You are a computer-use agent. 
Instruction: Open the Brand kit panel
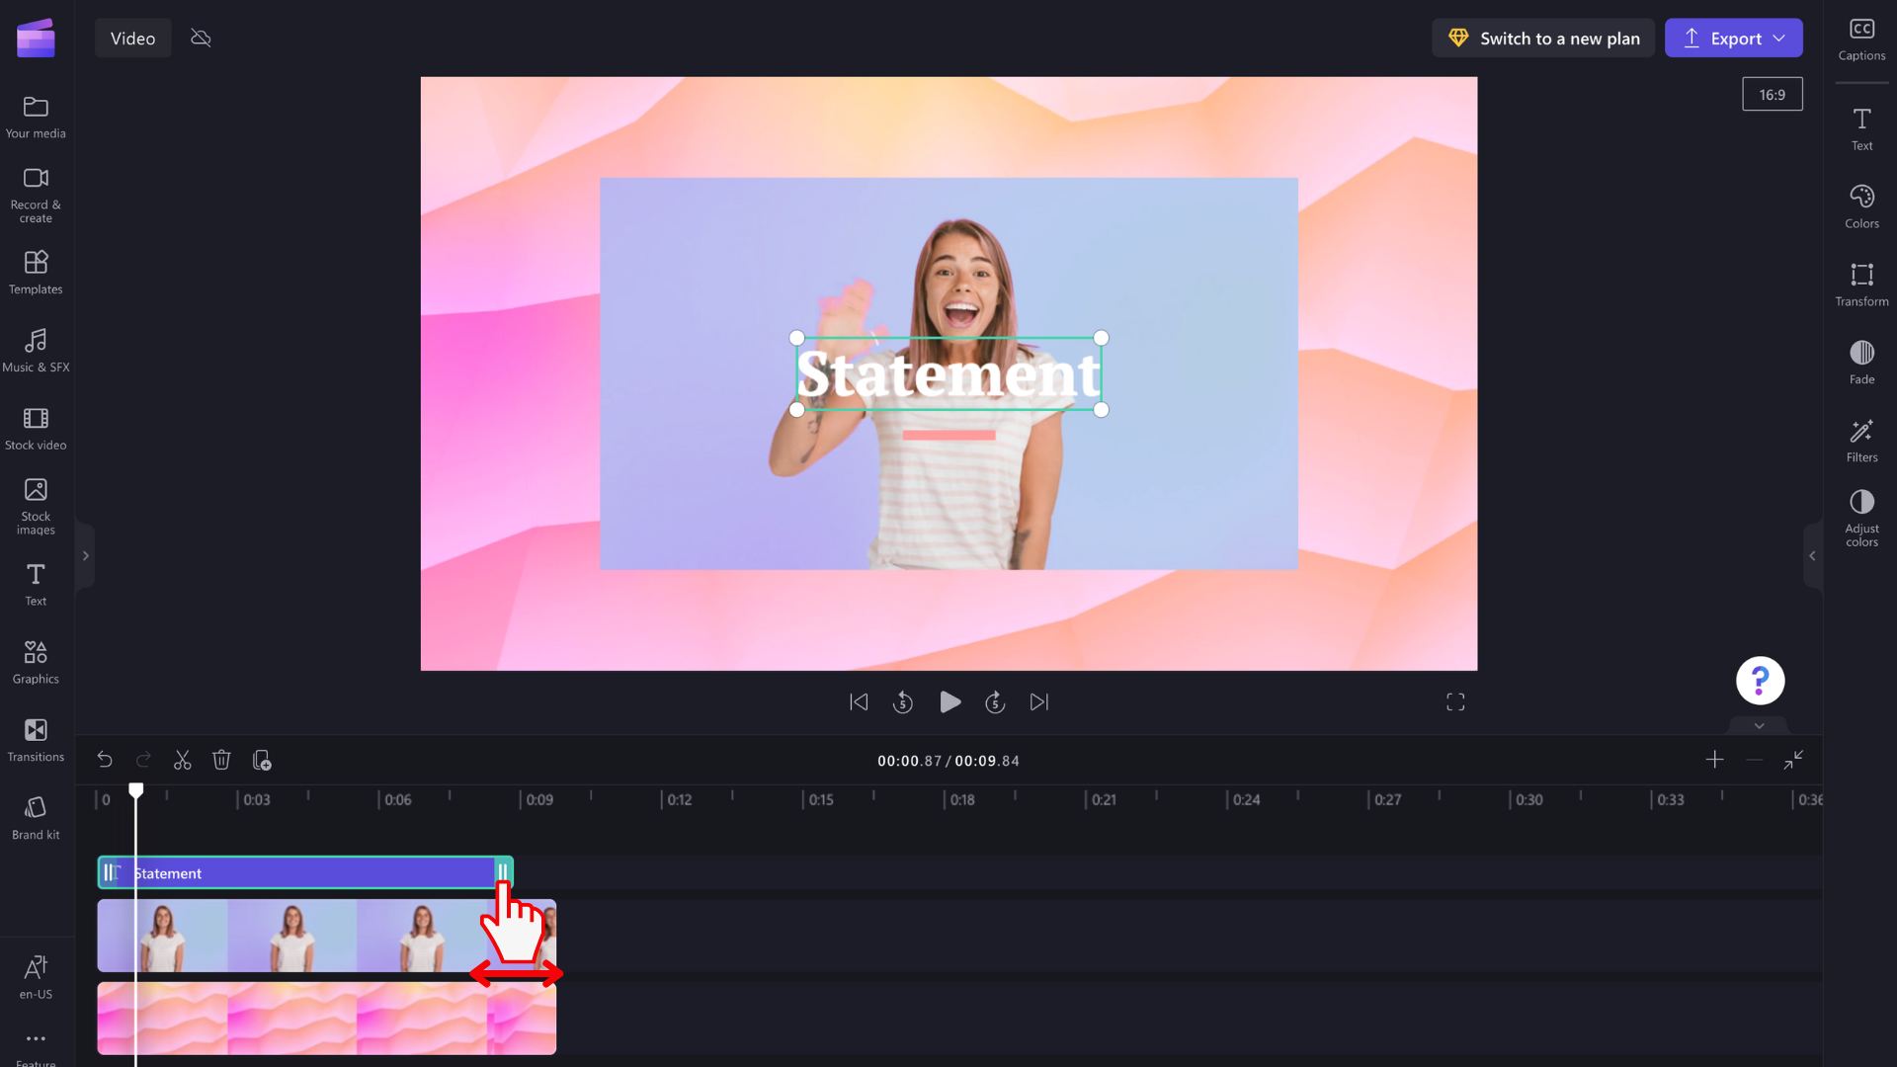[x=36, y=818]
